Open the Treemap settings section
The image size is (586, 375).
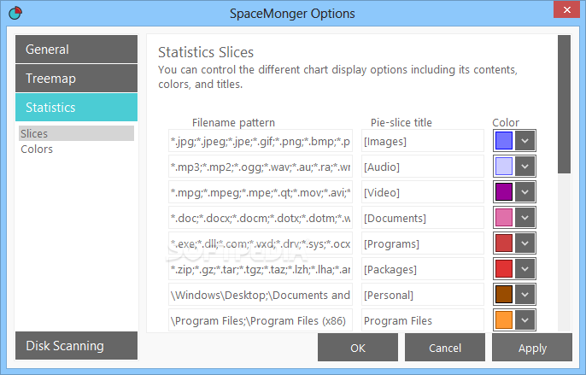point(76,79)
